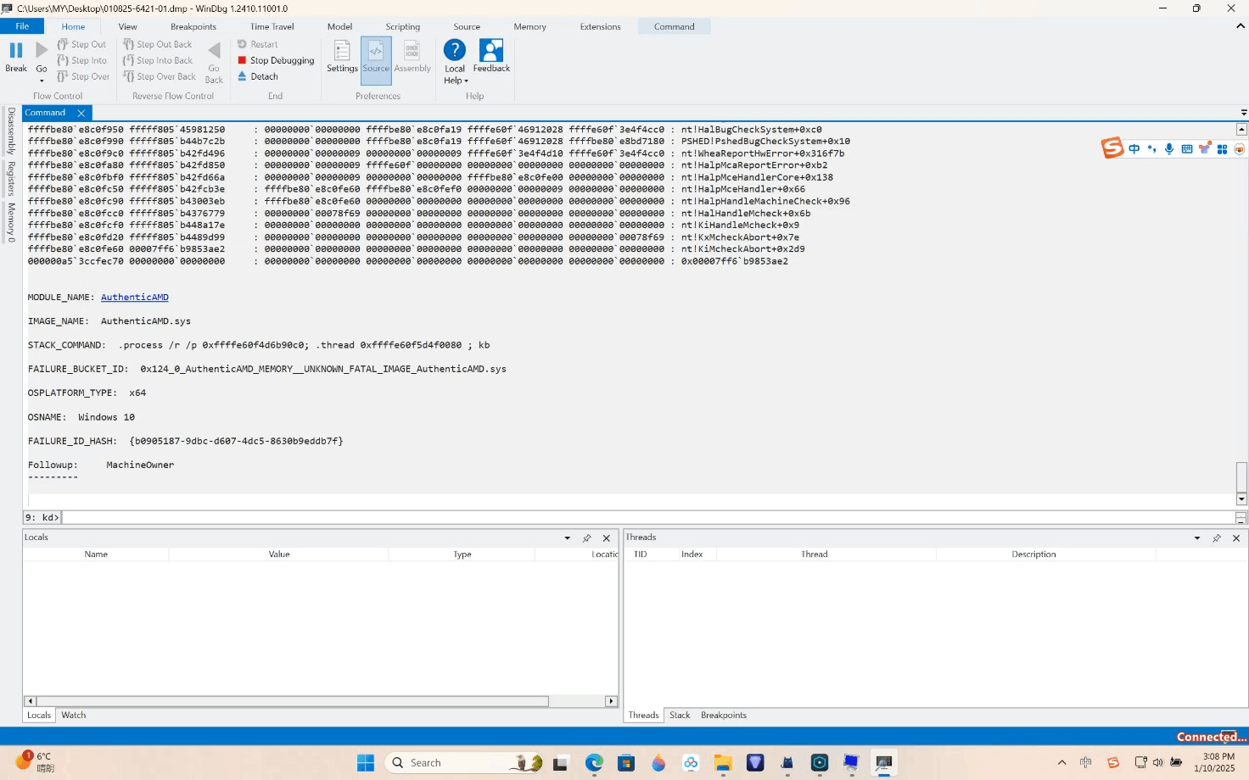Image resolution: width=1249 pixels, height=780 pixels.
Task: Click the kd> command input field
Action: pyautogui.click(x=647, y=517)
